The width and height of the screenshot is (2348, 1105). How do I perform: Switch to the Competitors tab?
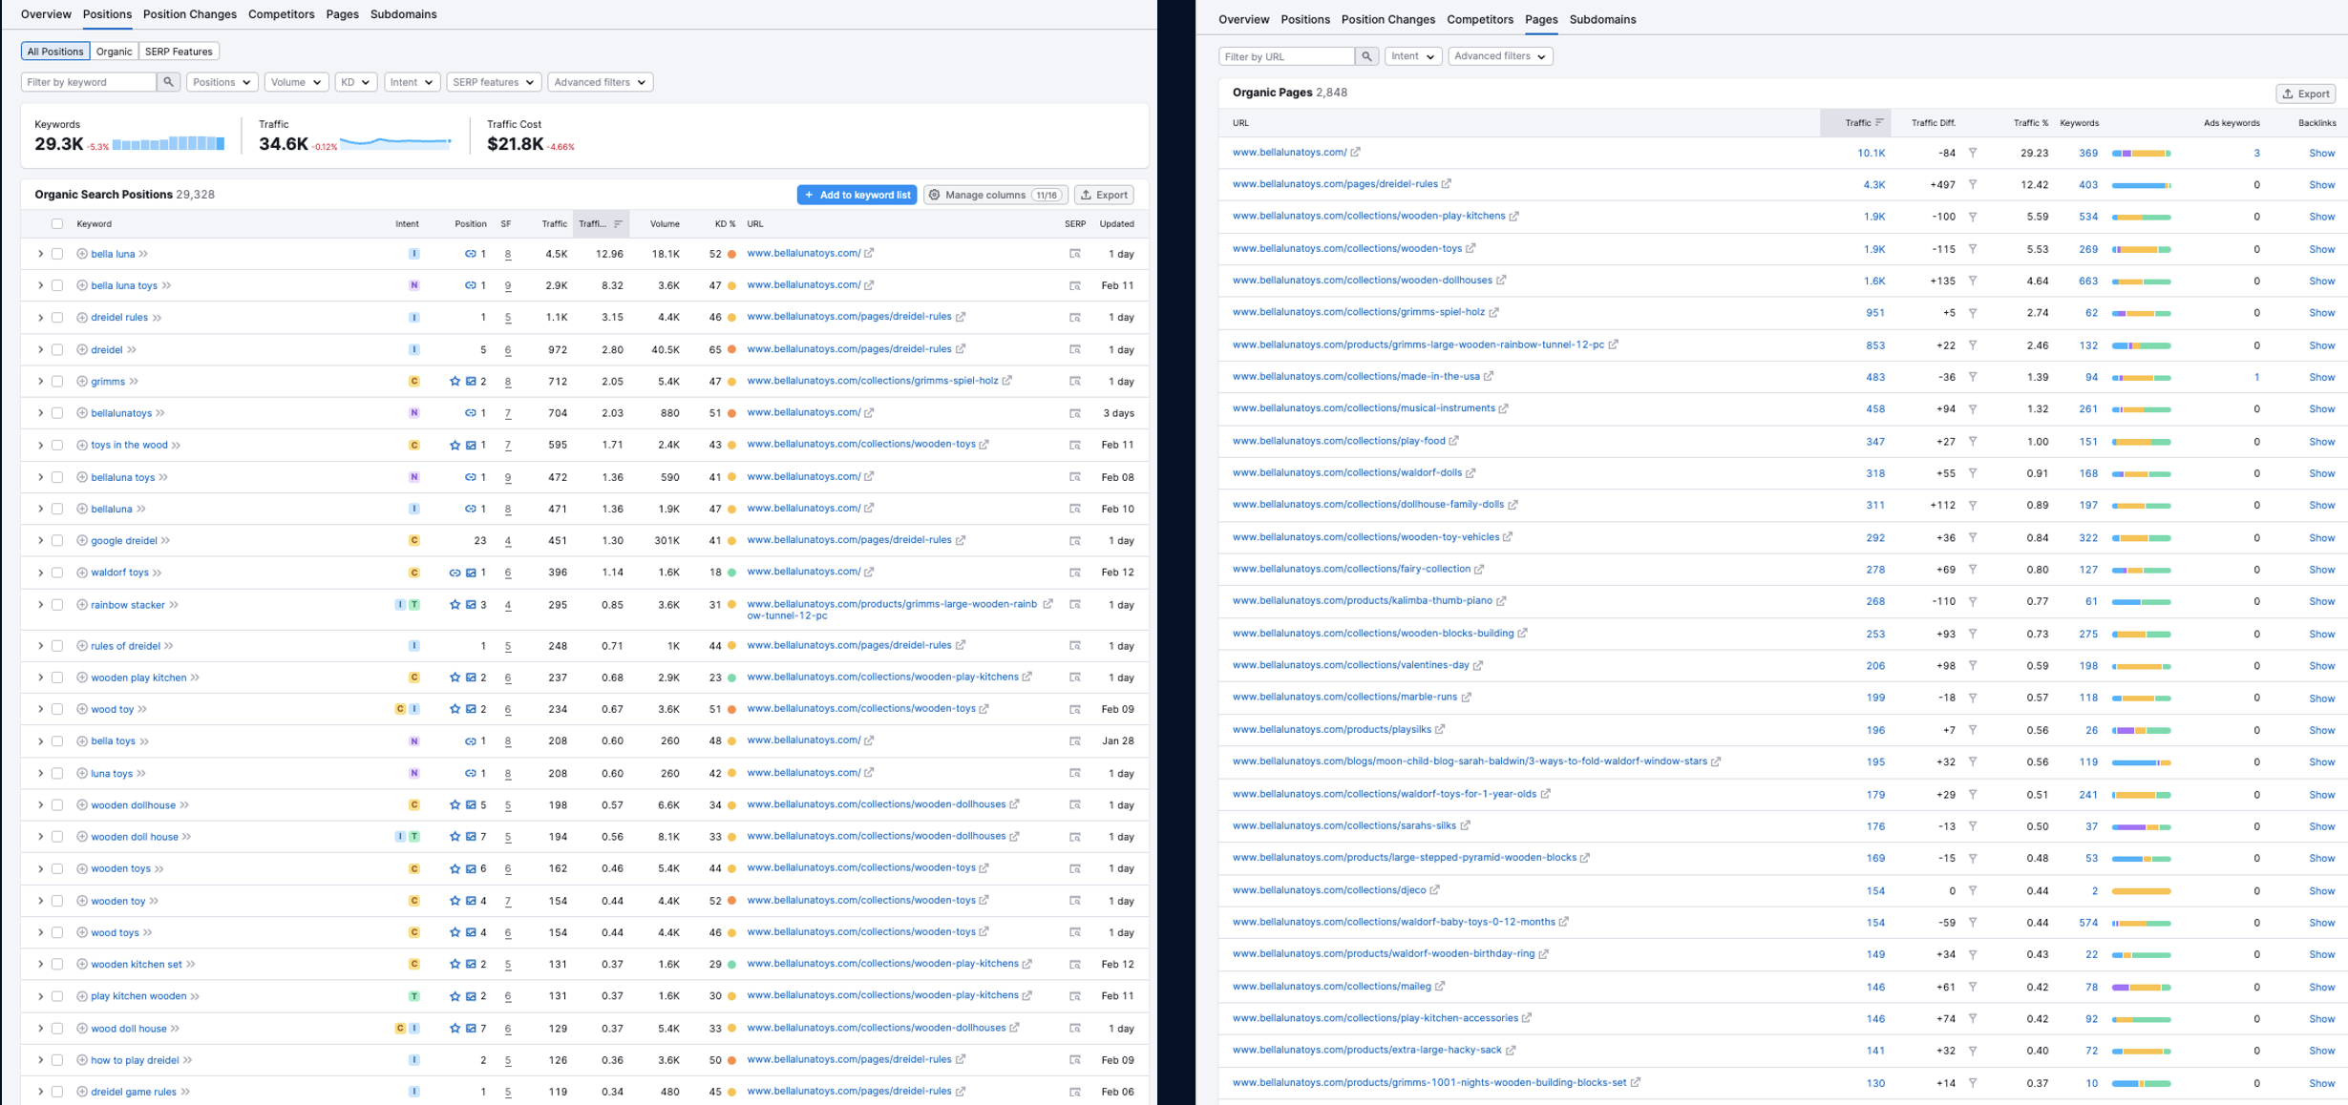point(281,14)
